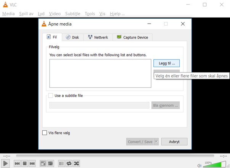Click the Play button in VLC controls
This screenshot has width=230, height=168.
click(x=6, y=163)
